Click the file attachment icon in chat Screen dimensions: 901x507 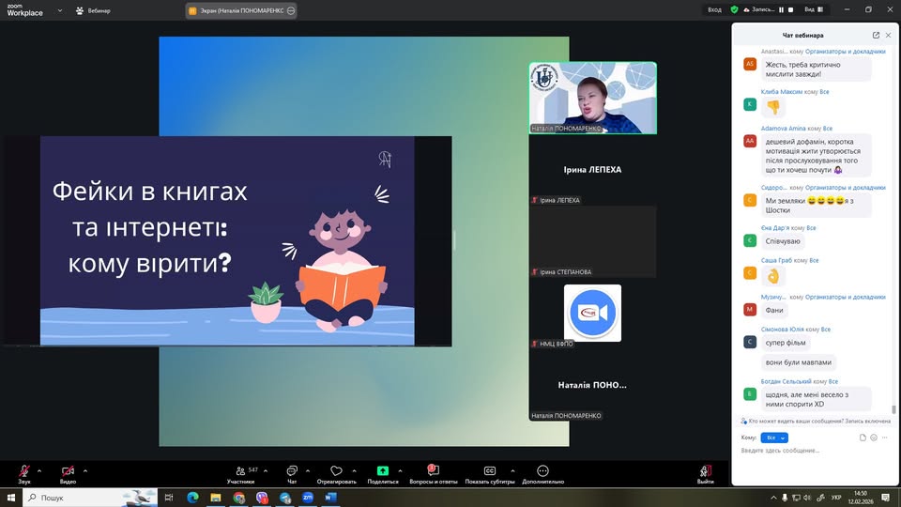pyautogui.click(x=863, y=438)
